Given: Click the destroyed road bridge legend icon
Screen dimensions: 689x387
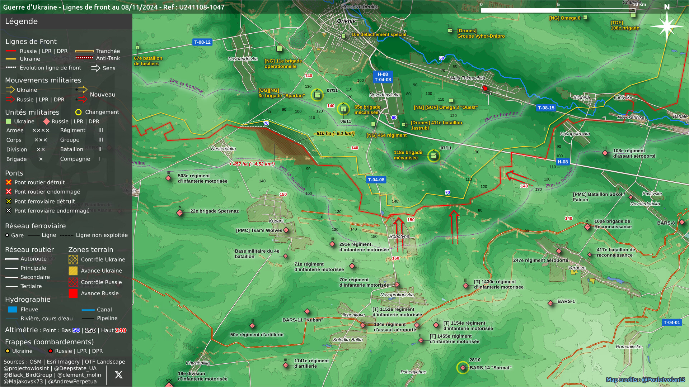Looking at the screenshot, I should pos(9,182).
